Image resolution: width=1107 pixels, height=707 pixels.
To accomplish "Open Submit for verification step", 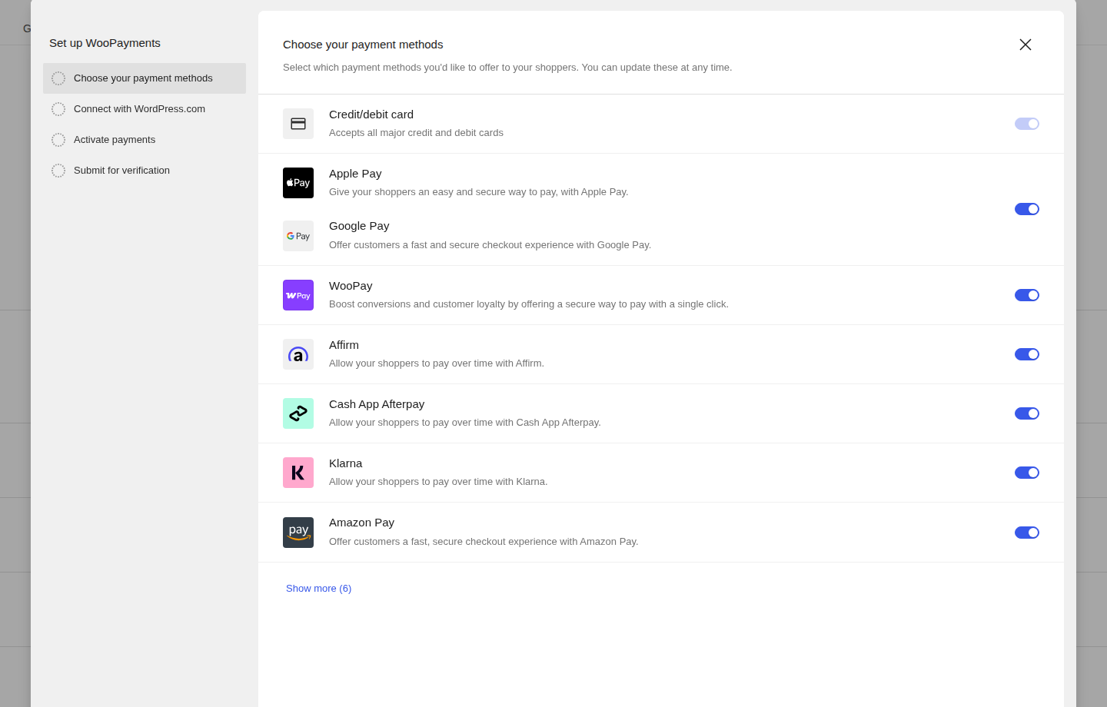I will 145,171.
